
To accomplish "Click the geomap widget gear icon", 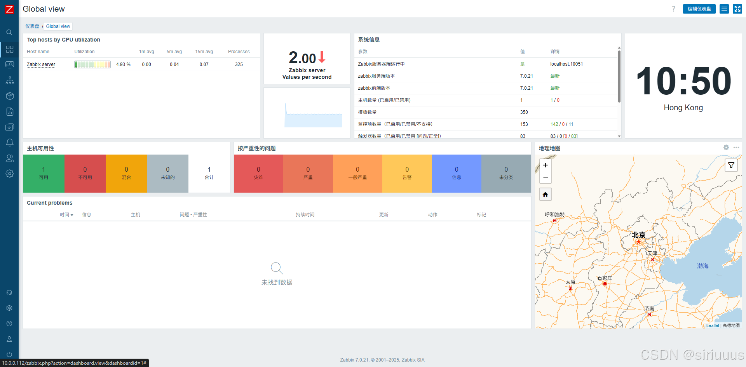I will click(726, 148).
